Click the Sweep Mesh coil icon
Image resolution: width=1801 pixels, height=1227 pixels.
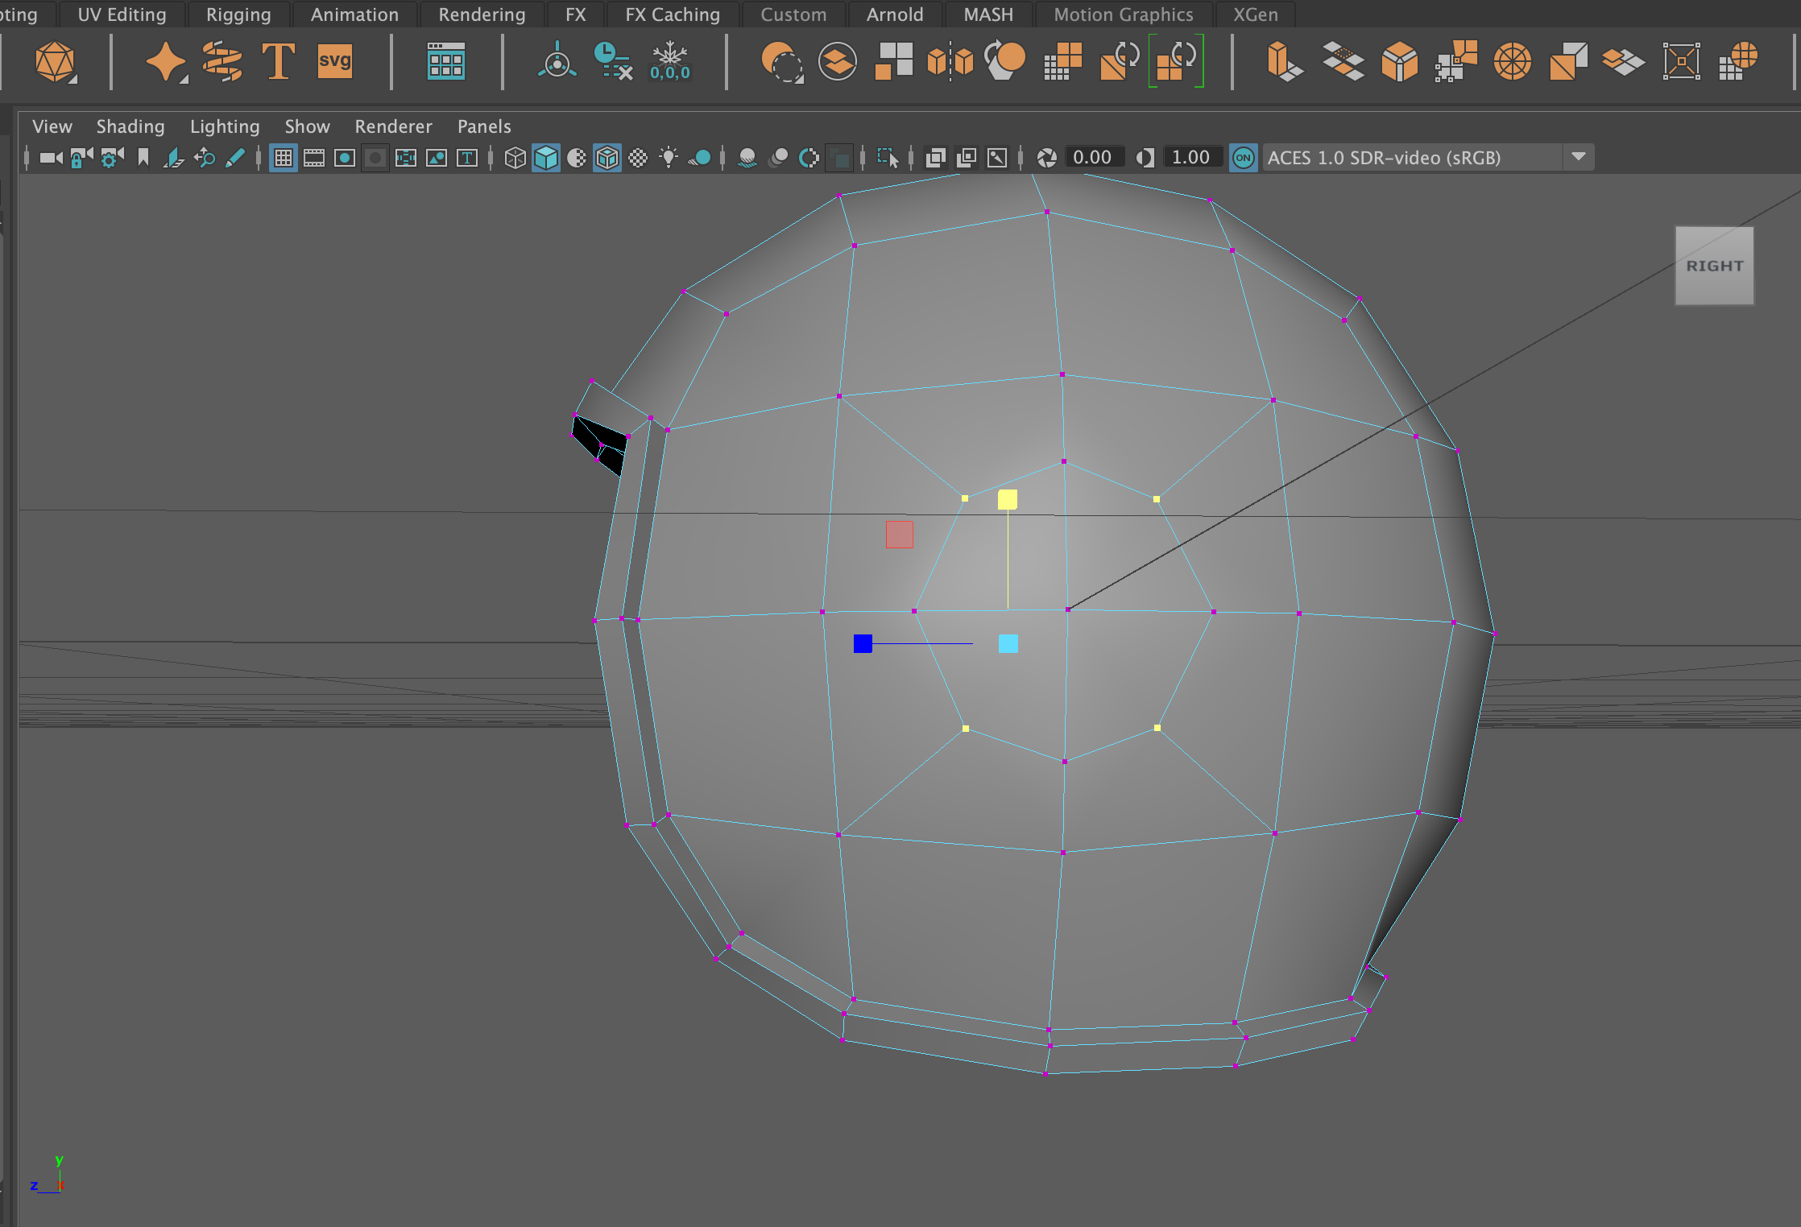coord(222,62)
